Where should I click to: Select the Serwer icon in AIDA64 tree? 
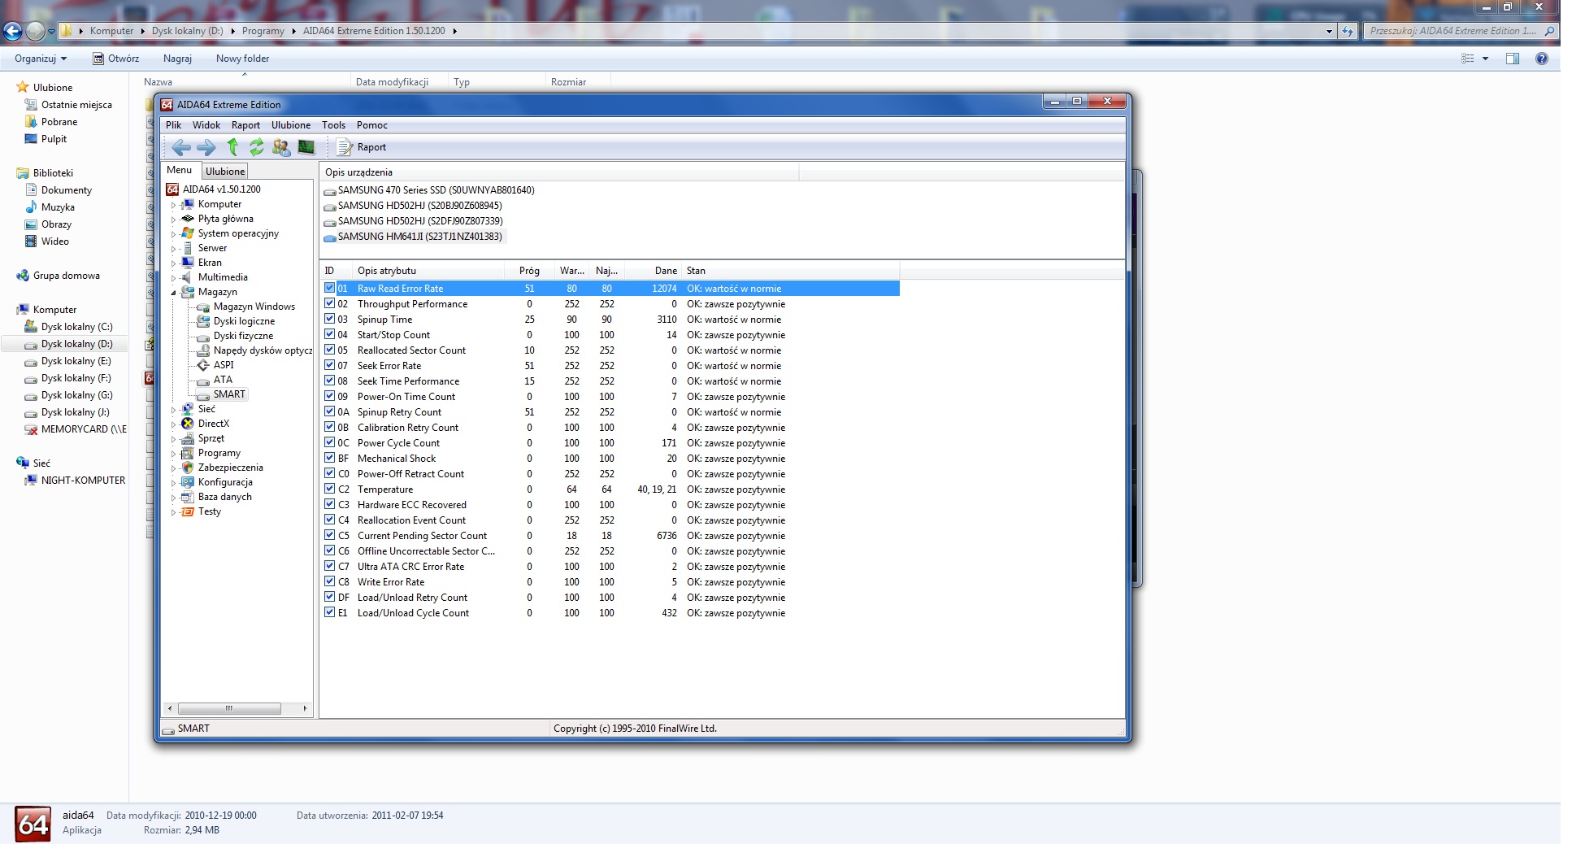(x=188, y=248)
